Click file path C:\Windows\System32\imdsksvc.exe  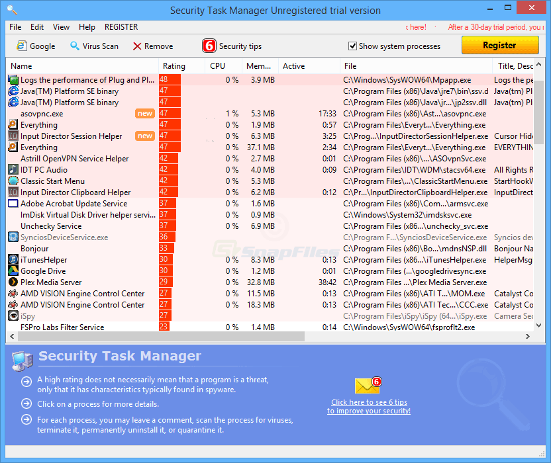pos(407,215)
